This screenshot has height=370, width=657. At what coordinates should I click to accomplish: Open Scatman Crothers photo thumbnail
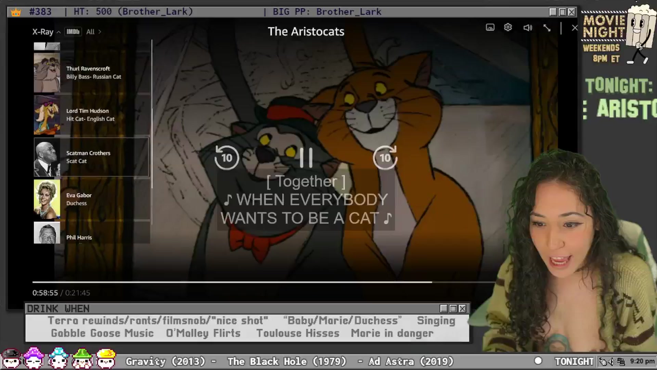(x=47, y=157)
